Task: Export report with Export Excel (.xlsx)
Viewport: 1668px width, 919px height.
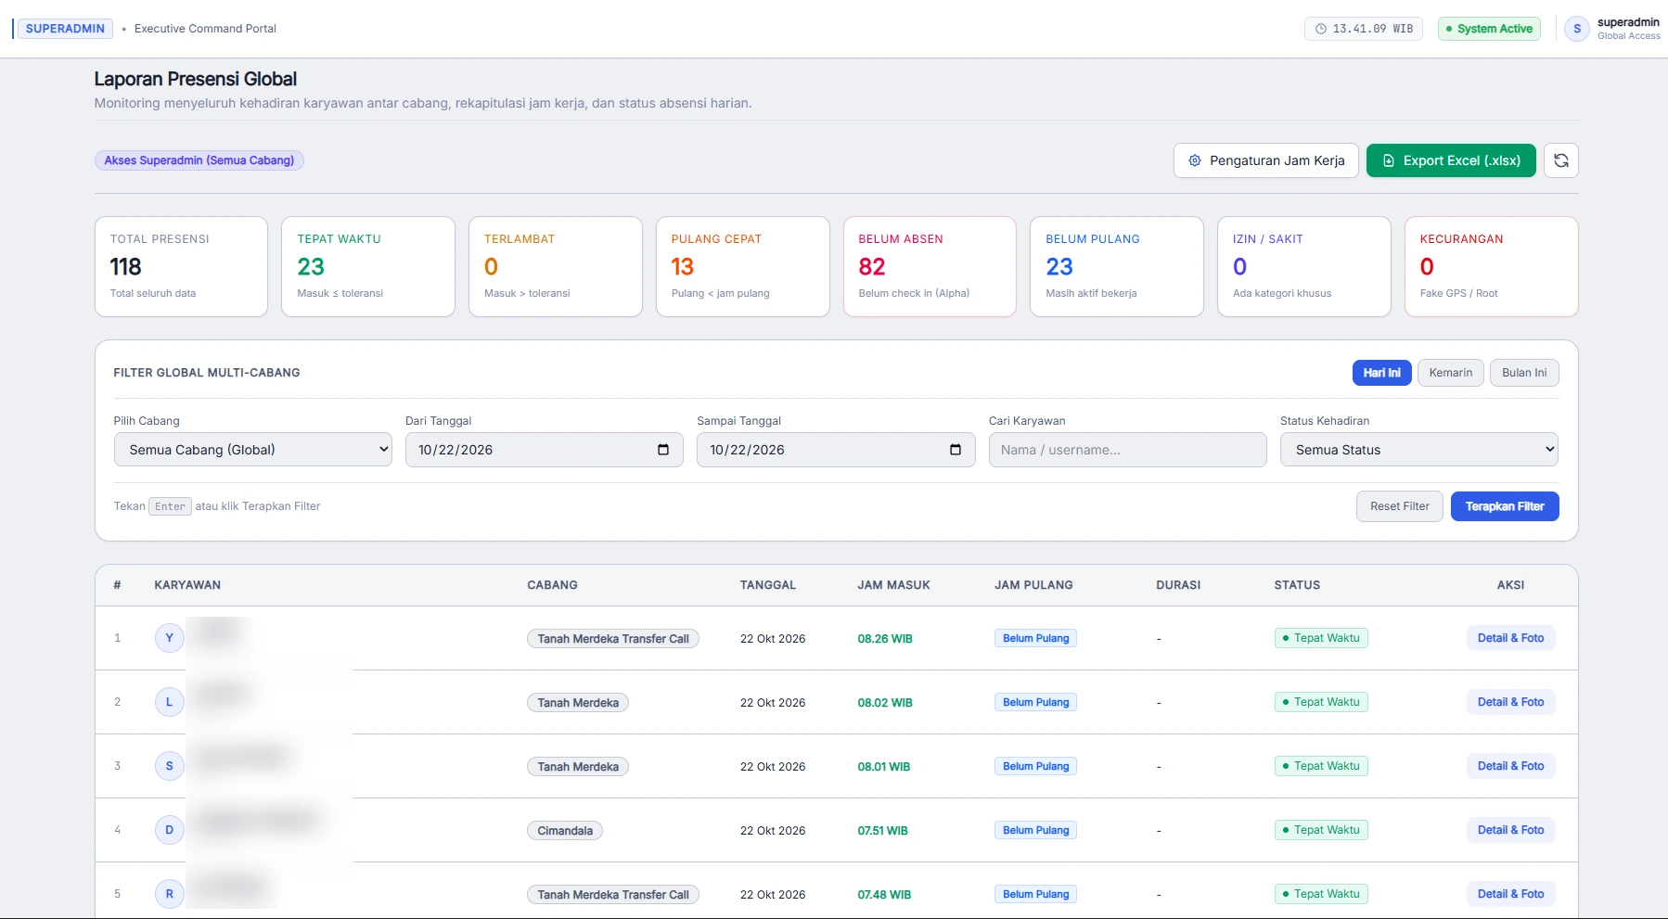Action: click(x=1451, y=160)
